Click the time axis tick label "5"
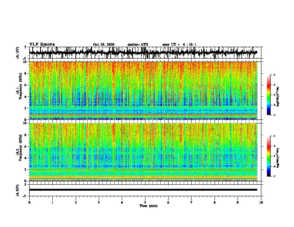This screenshot has width=294, height=227. point(145,202)
